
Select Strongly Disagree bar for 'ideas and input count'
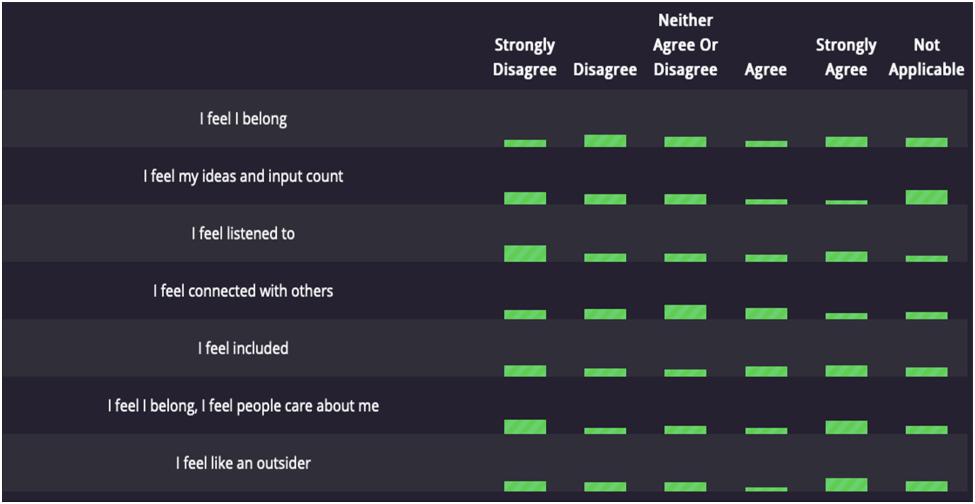(x=524, y=198)
